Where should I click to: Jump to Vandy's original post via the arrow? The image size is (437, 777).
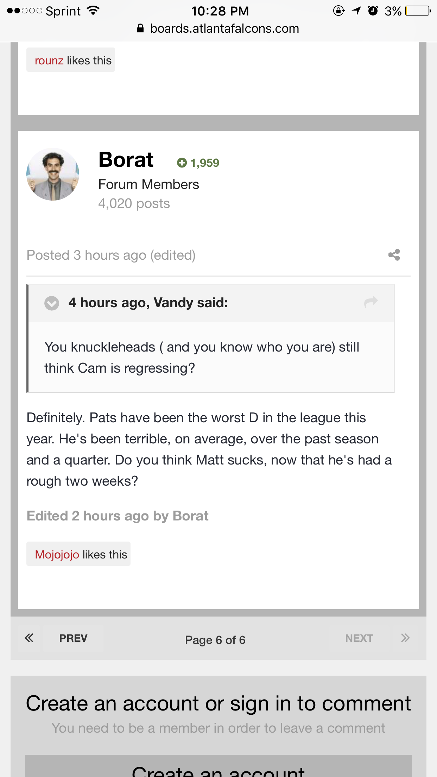coord(371,302)
